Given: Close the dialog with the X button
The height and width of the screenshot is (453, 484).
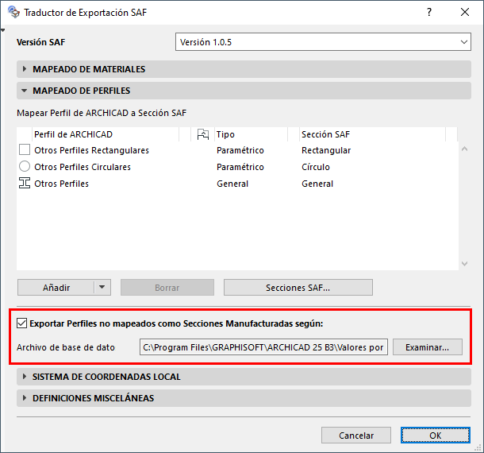Looking at the screenshot, I should (465, 12).
